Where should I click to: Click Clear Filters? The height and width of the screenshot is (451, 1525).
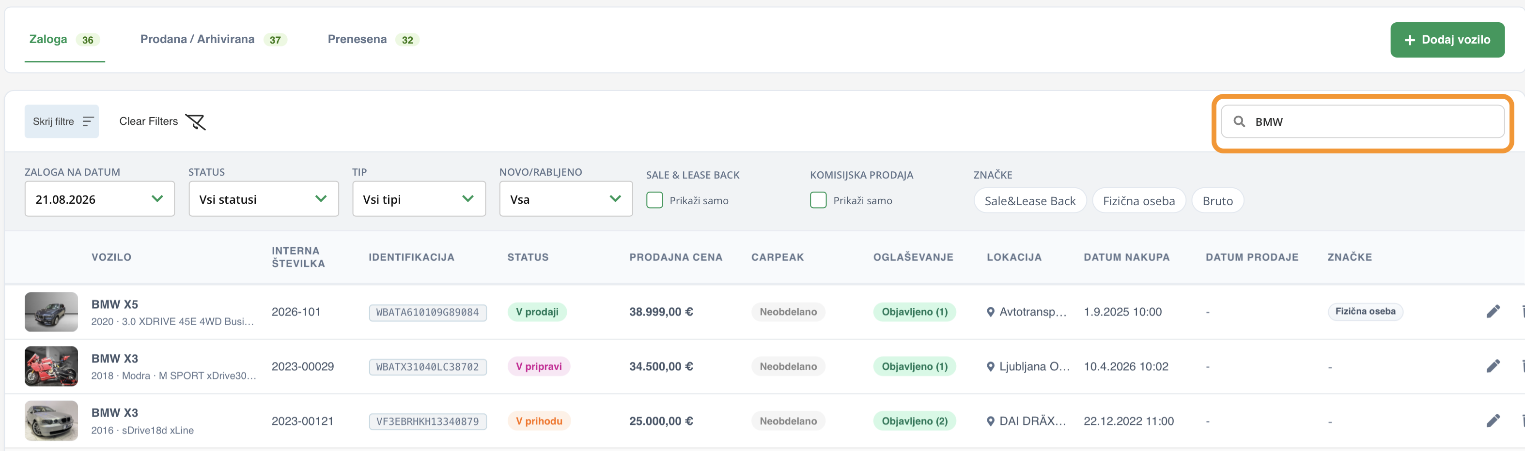pyautogui.click(x=162, y=121)
